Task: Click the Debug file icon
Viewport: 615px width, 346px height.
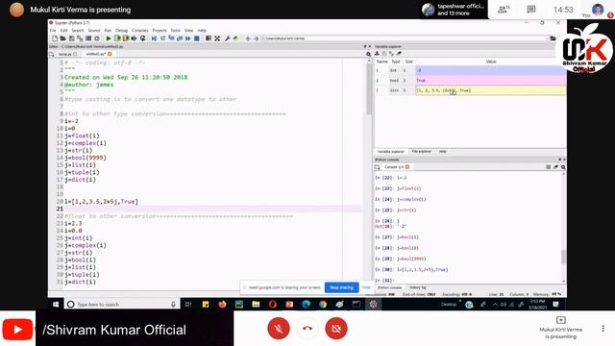Action: [x=154, y=38]
